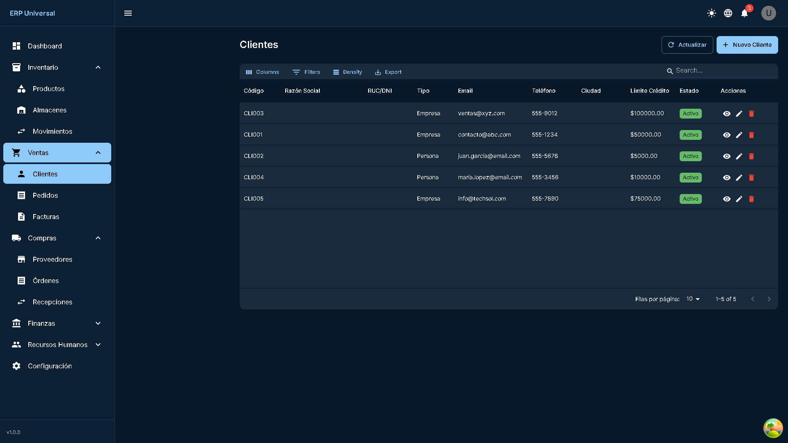Image resolution: width=788 pixels, height=443 pixels.
Task: Expand Recursos Humanos section
Action: pos(98,345)
